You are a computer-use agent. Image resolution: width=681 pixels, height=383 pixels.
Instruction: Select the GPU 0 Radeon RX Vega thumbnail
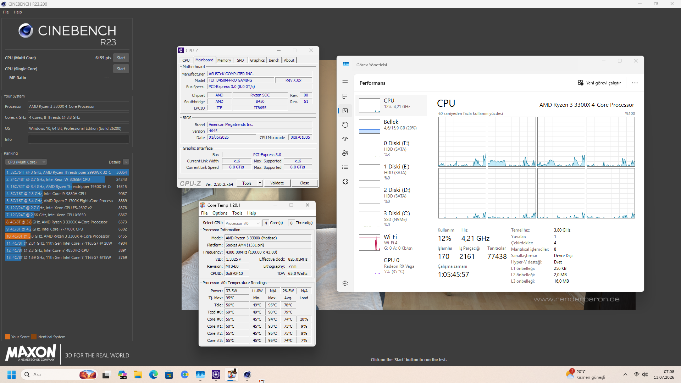coord(370,266)
